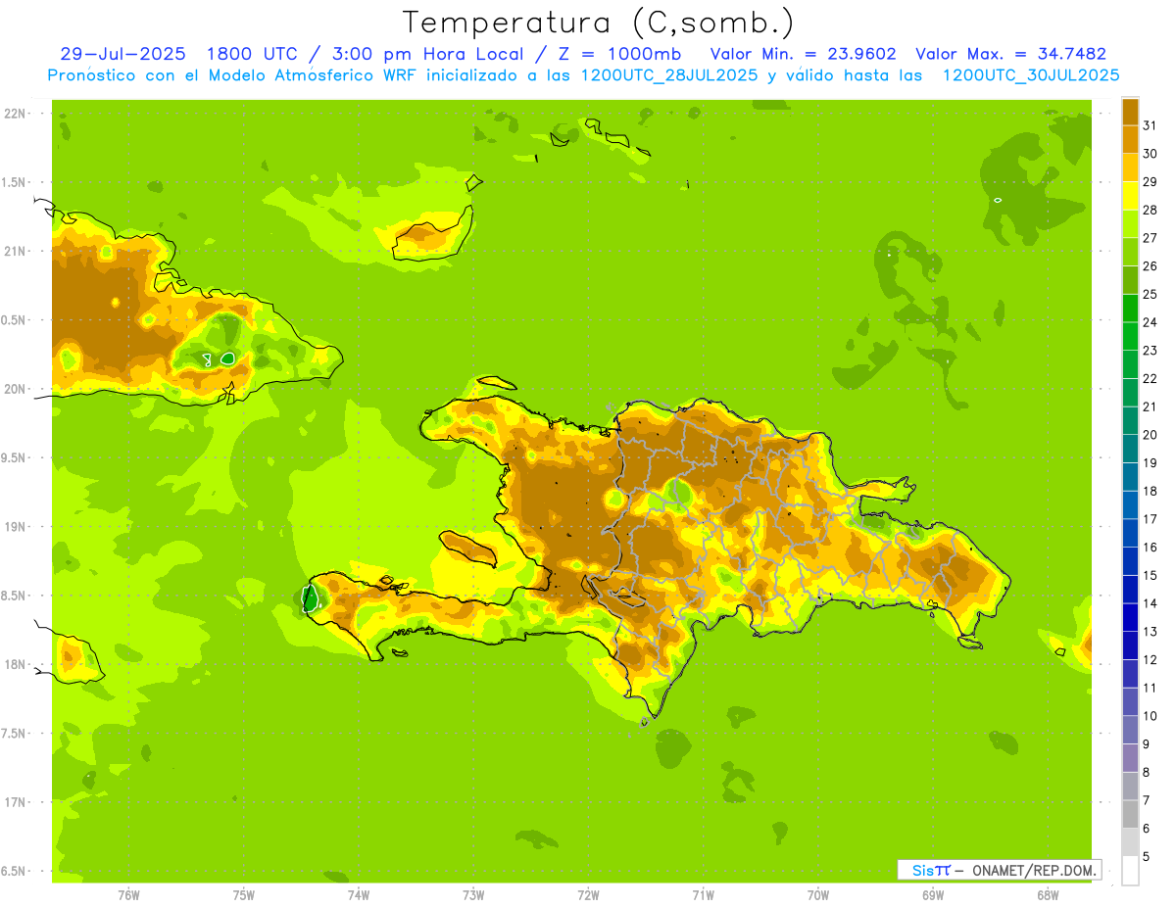1176x908 pixels.
Task: Click the legend scale value '24'
Action: 1150,322
